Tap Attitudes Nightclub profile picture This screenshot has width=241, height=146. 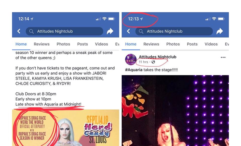tap(131, 59)
